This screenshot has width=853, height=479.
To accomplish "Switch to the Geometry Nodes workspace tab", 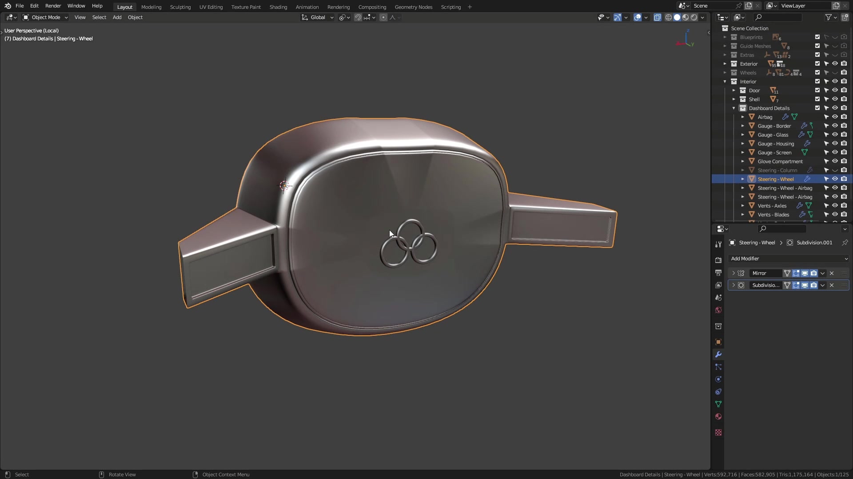I will point(414,7).
